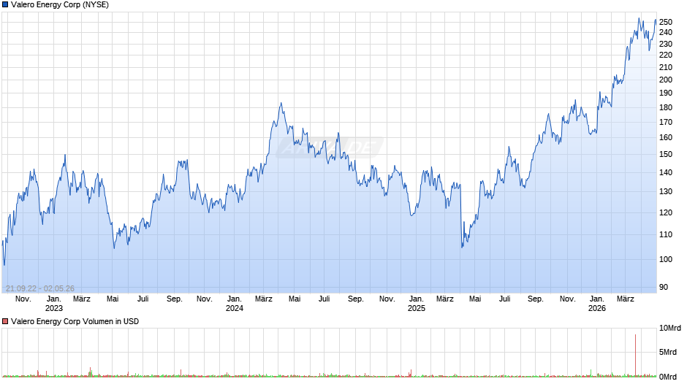This screenshot has width=687, height=384.
Task: Click the 230 price axis label
Action: point(666,45)
